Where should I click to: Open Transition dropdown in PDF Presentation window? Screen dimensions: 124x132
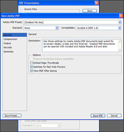(48, 126)
